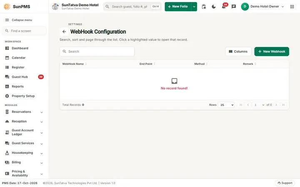
Task: Go to next page button
Action: coord(276,105)
